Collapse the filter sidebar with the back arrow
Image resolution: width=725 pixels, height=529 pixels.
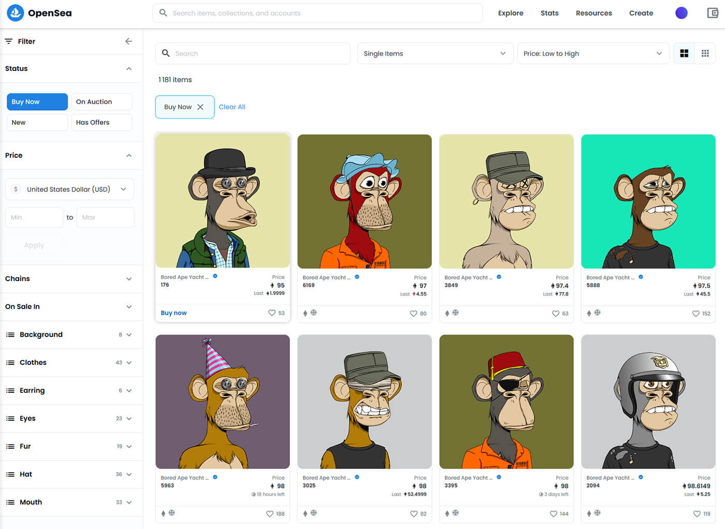pos(128,41)
